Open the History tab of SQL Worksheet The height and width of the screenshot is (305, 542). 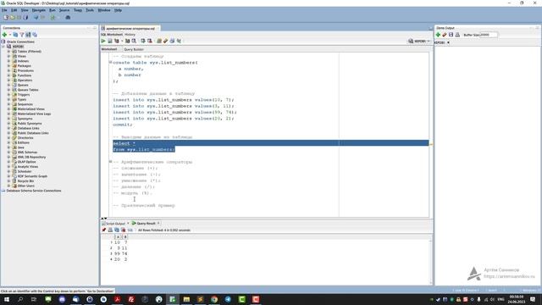[x=130, y=35]
